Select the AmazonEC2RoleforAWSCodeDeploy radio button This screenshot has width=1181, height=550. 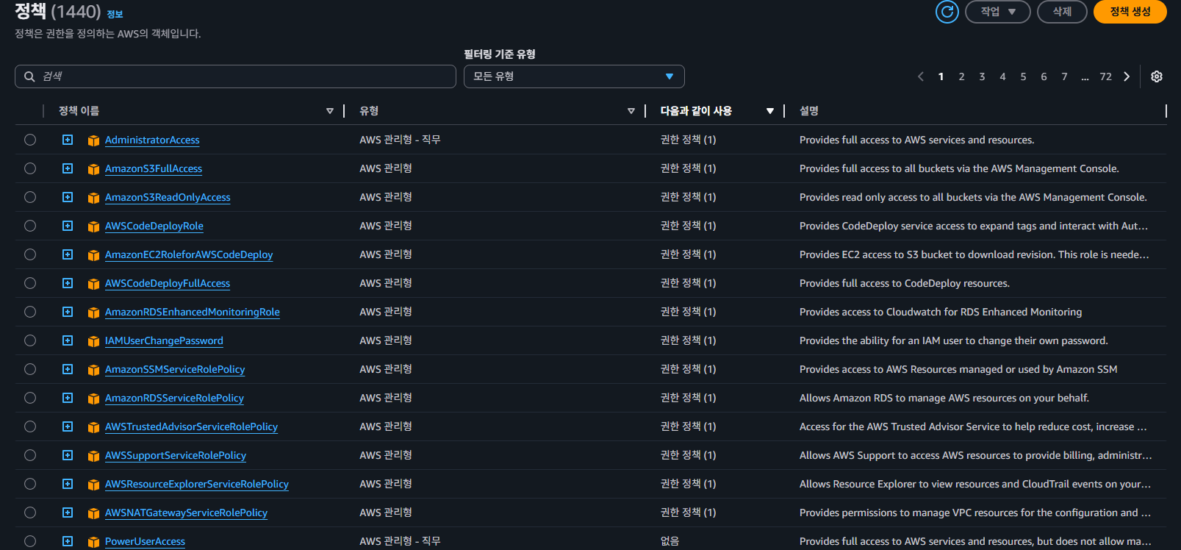30,254
